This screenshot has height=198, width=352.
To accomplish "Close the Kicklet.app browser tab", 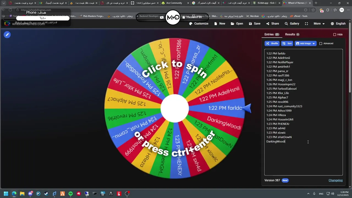I will [x=279, y=3].
